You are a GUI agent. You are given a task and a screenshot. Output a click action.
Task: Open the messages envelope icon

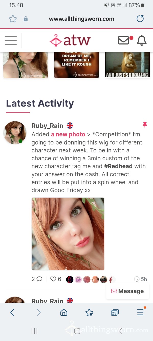coord(123,40)
